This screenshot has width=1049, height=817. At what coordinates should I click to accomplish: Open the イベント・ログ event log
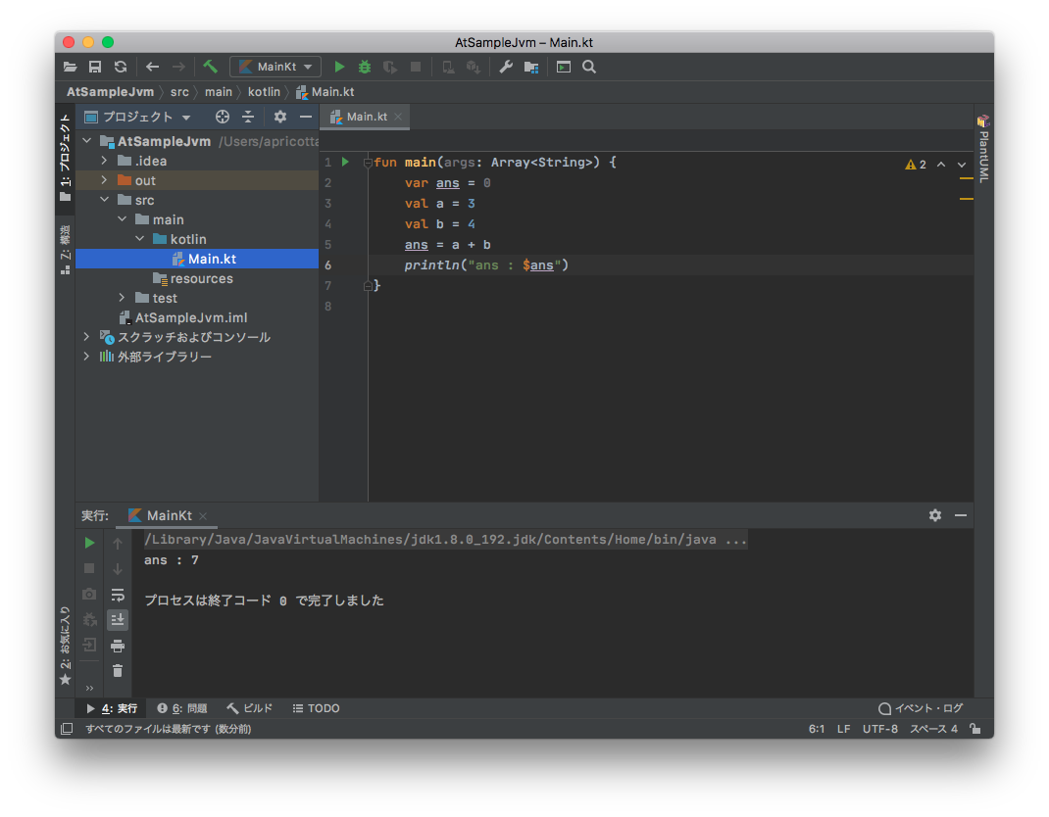click(x=921, y=708)
